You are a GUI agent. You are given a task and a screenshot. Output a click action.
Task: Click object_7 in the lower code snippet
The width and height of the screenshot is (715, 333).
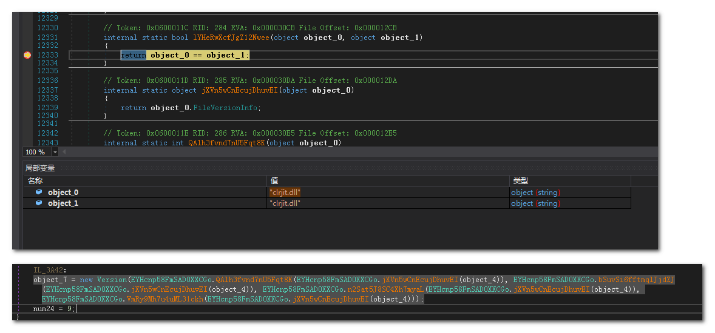[x=50, y=279]
